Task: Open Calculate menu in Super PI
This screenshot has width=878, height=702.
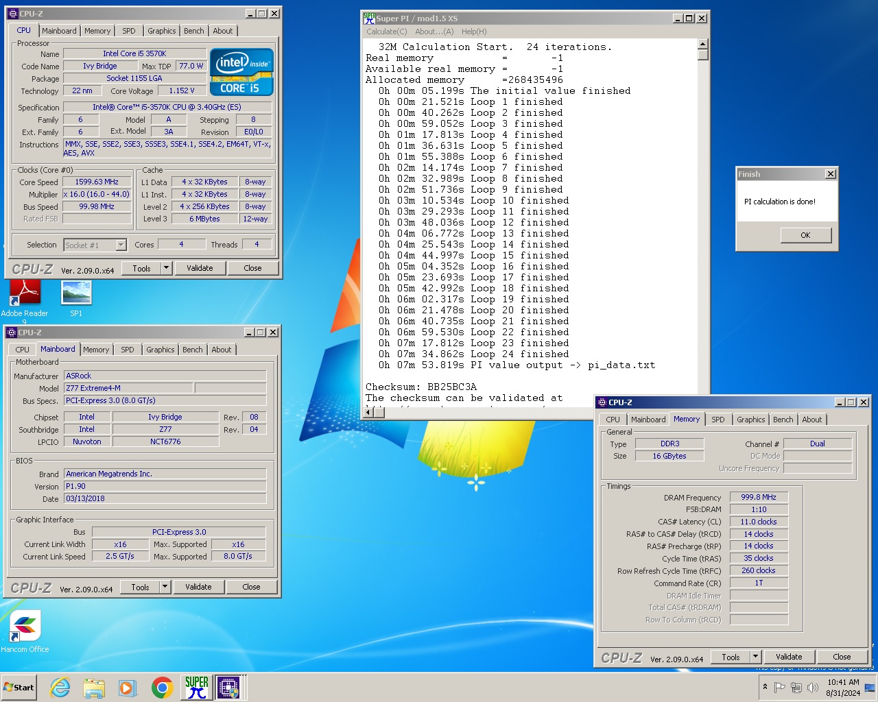Action: click(386, 32)
